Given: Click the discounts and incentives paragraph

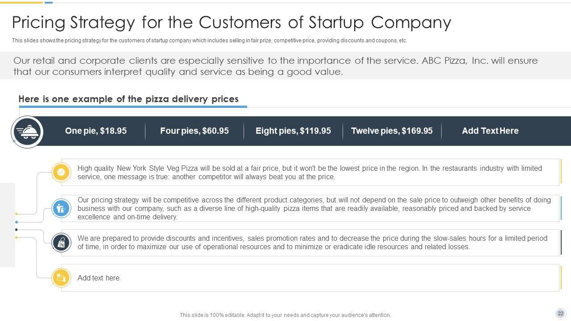Looking at the screenshot, I should pyautogui.click(x=312, y=243).
